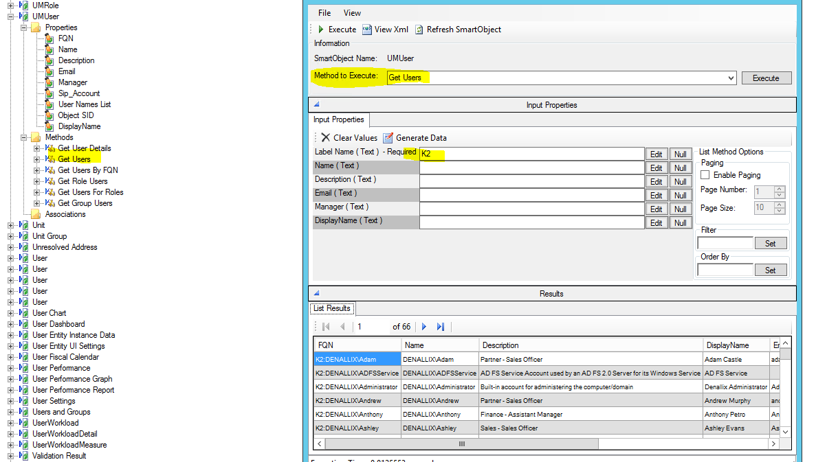
Task: Click the Order By text field
Action: coord(725,270)
